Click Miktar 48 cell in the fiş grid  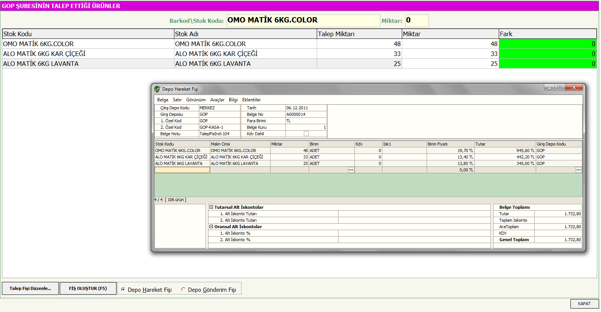290,150
